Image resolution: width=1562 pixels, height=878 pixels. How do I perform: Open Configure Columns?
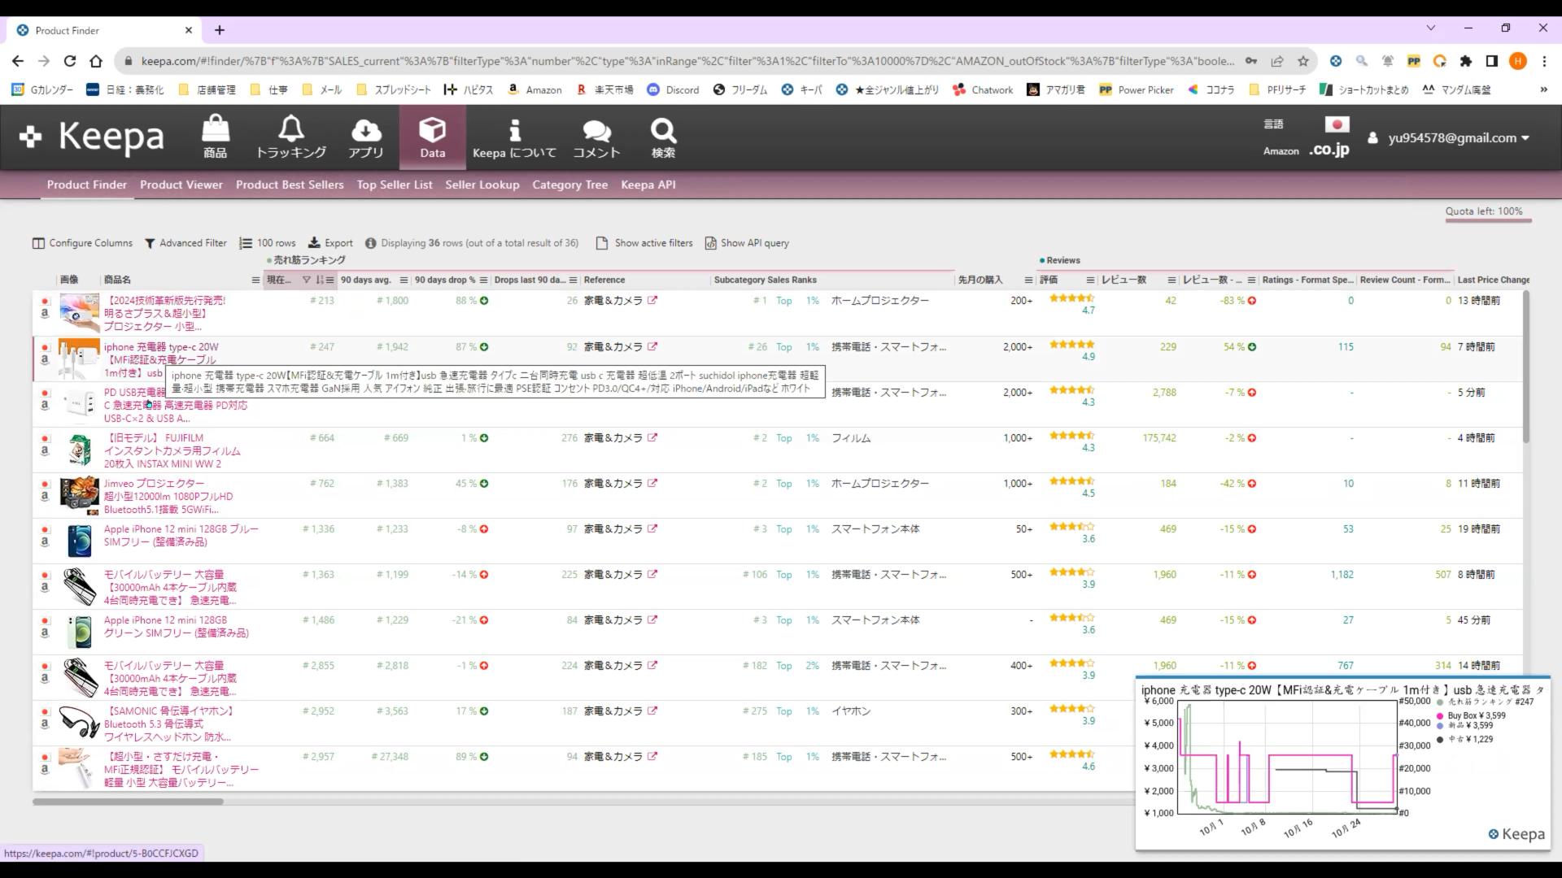[x=82, y=243]
